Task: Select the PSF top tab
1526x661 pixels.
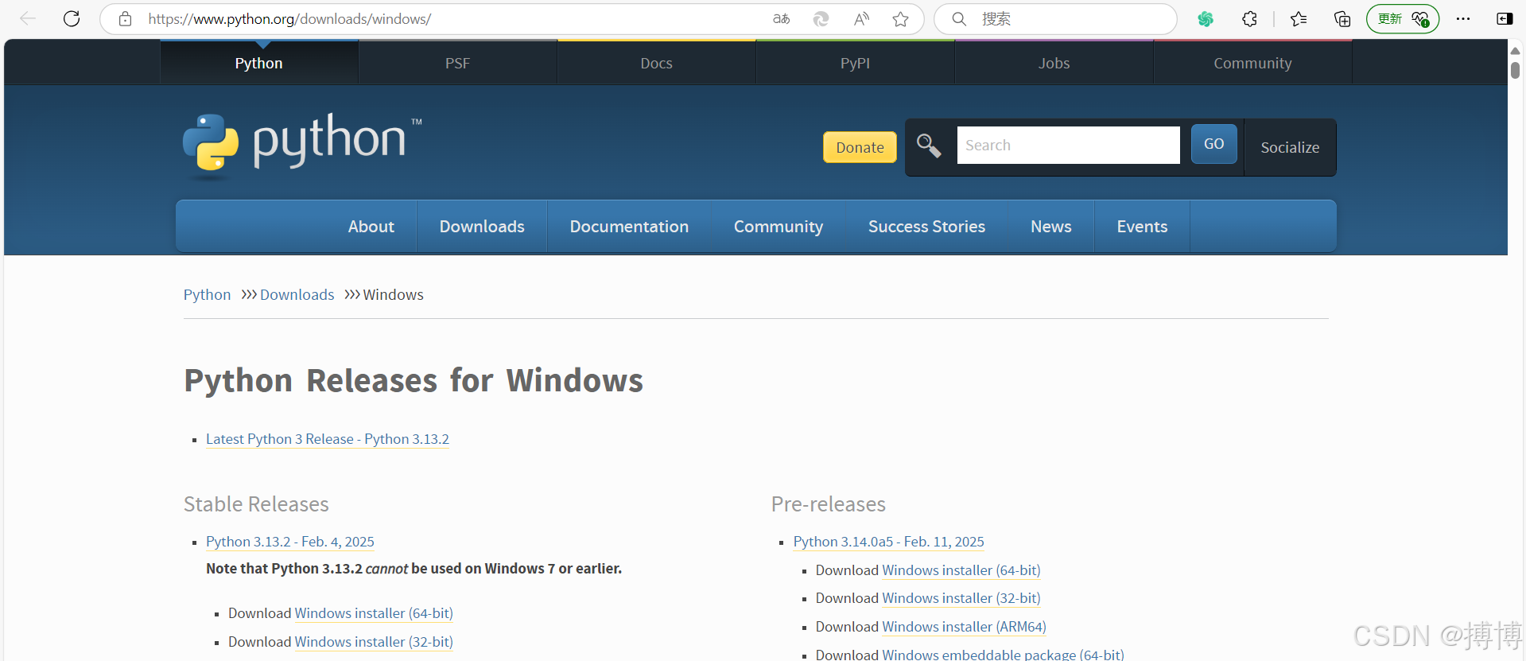Action: (458, 63)
